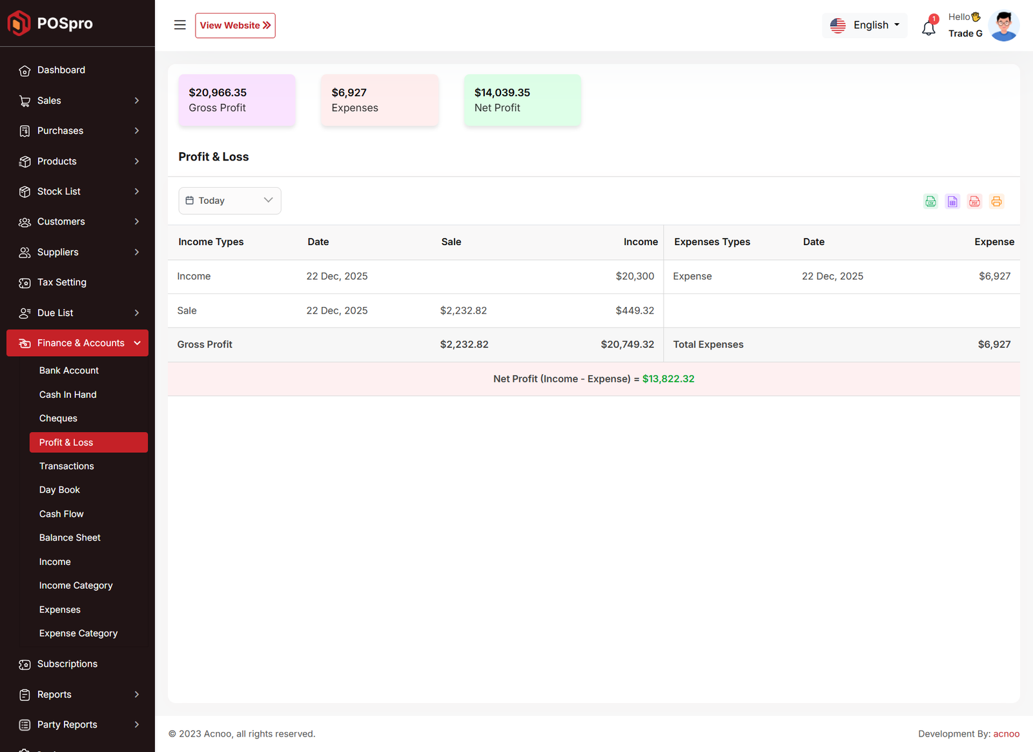The image size is (1033, 752).
Task: Click the user profile avatar
Action: click(x=1003, y=26)
